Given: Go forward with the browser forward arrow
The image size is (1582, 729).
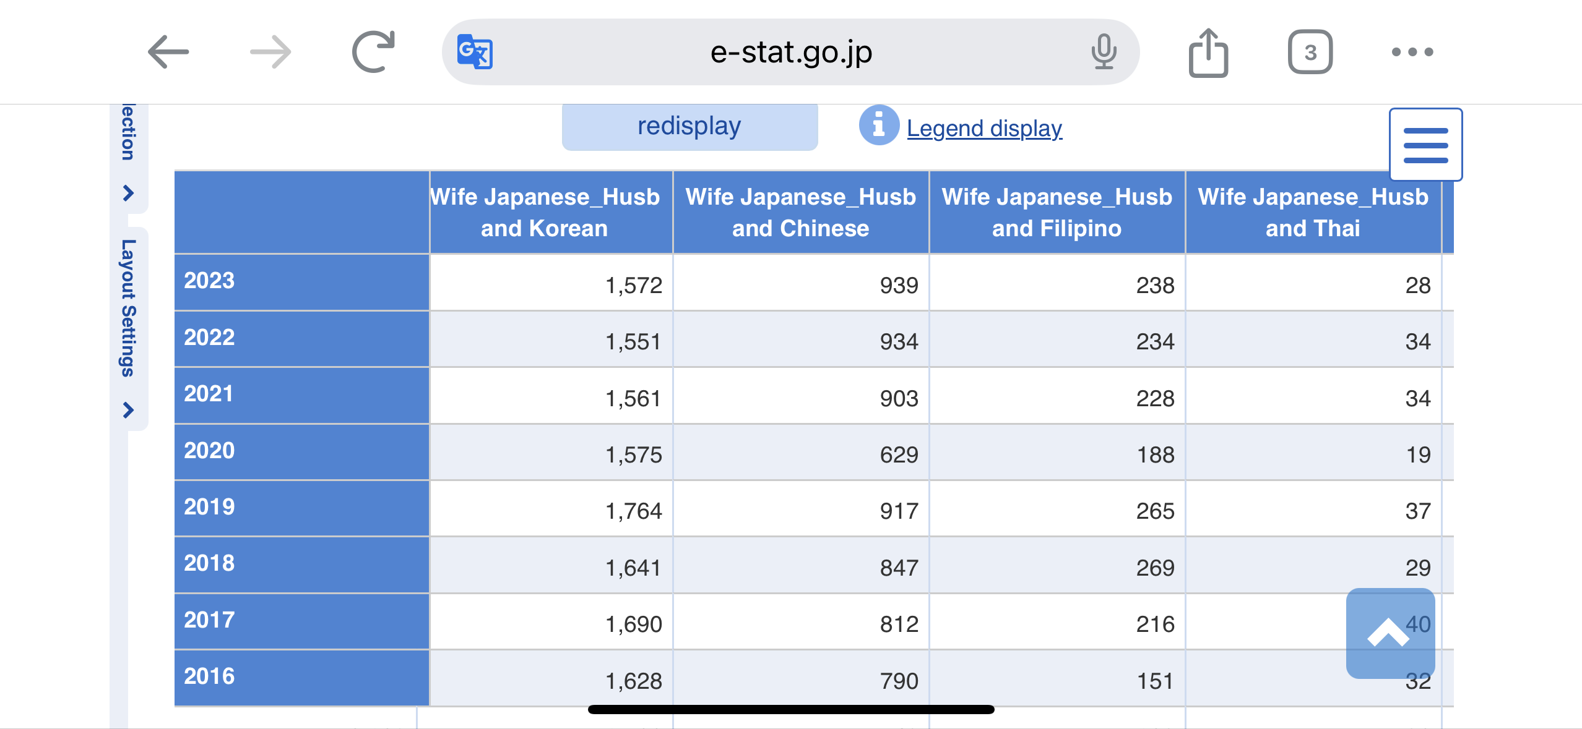Looking at the screenshot, I should tap(270, 52).
